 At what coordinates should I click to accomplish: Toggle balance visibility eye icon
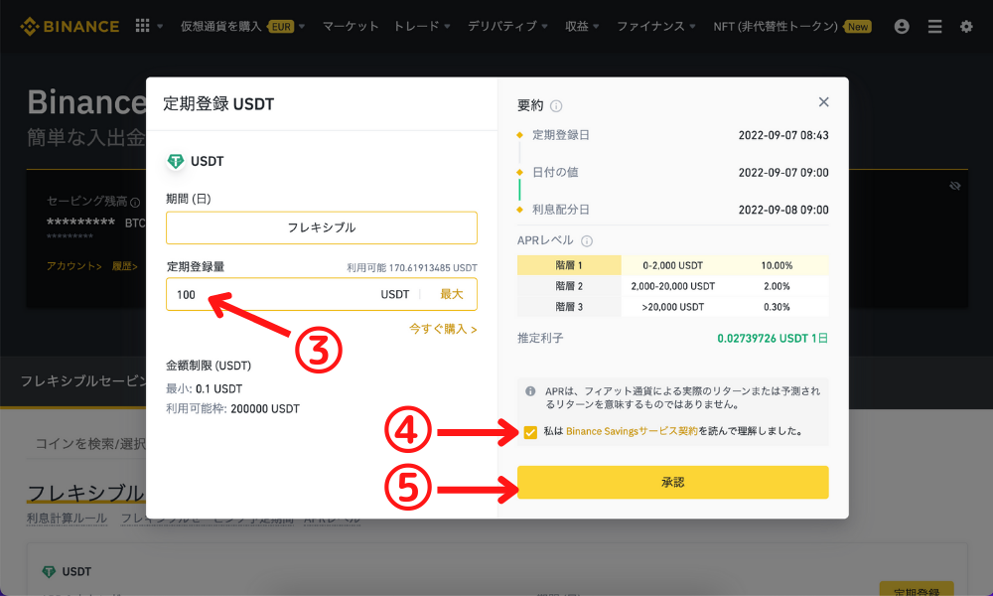(x=955, y=186)
